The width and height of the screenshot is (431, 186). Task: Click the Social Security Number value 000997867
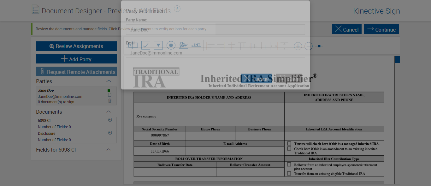point(160,135)
